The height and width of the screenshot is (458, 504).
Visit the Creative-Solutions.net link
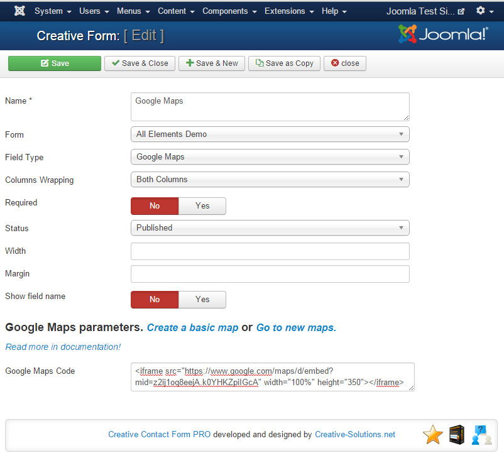355,435
